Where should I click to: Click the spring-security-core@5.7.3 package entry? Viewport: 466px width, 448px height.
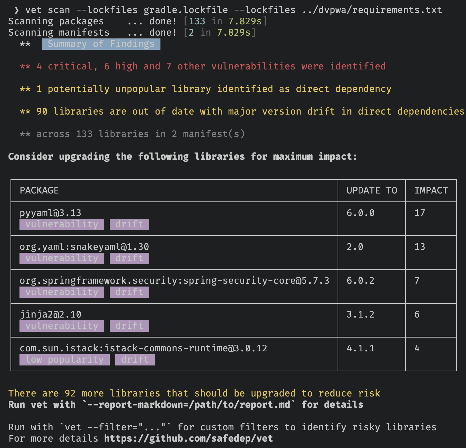174,281
